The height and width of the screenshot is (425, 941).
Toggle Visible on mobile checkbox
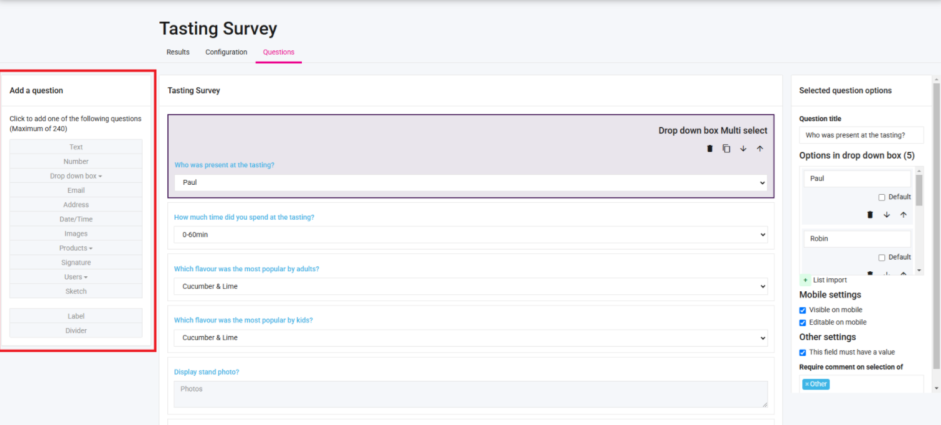803,310
